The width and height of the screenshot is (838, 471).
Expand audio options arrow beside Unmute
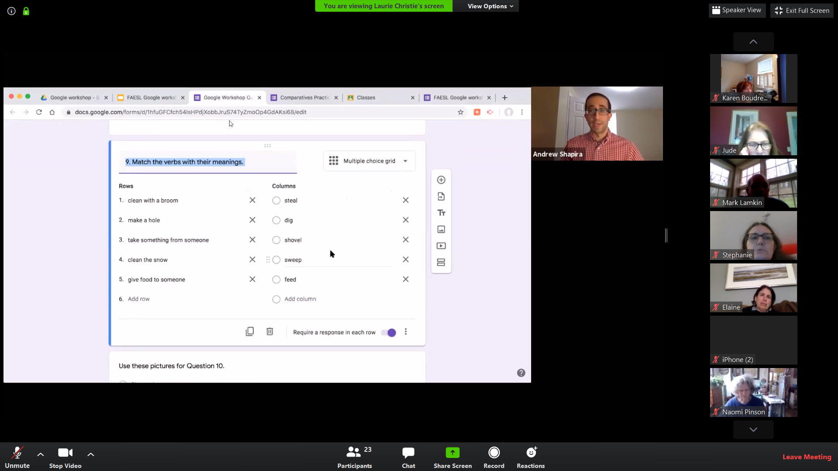click(41, 454)
